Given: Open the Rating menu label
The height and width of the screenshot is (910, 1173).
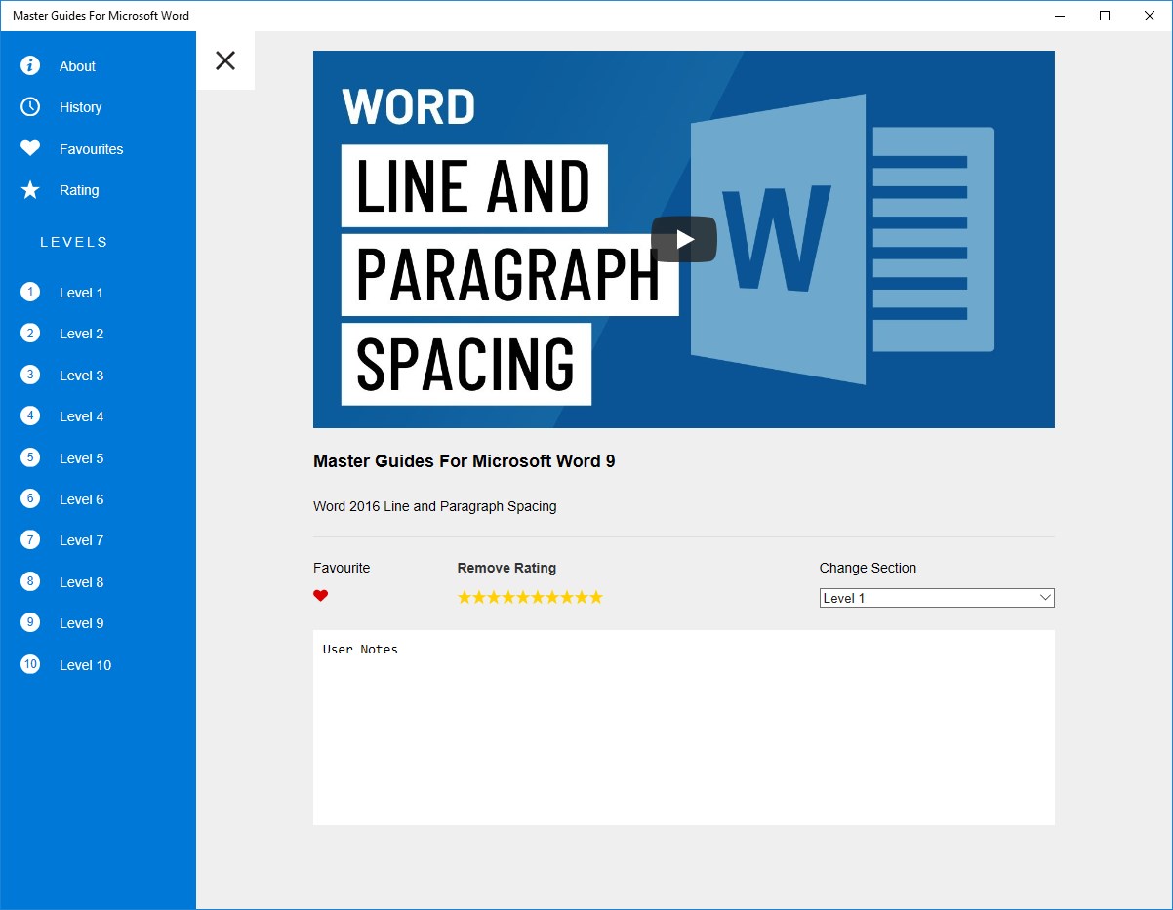Looking at the screenshot, I should (x=79, y=190).
